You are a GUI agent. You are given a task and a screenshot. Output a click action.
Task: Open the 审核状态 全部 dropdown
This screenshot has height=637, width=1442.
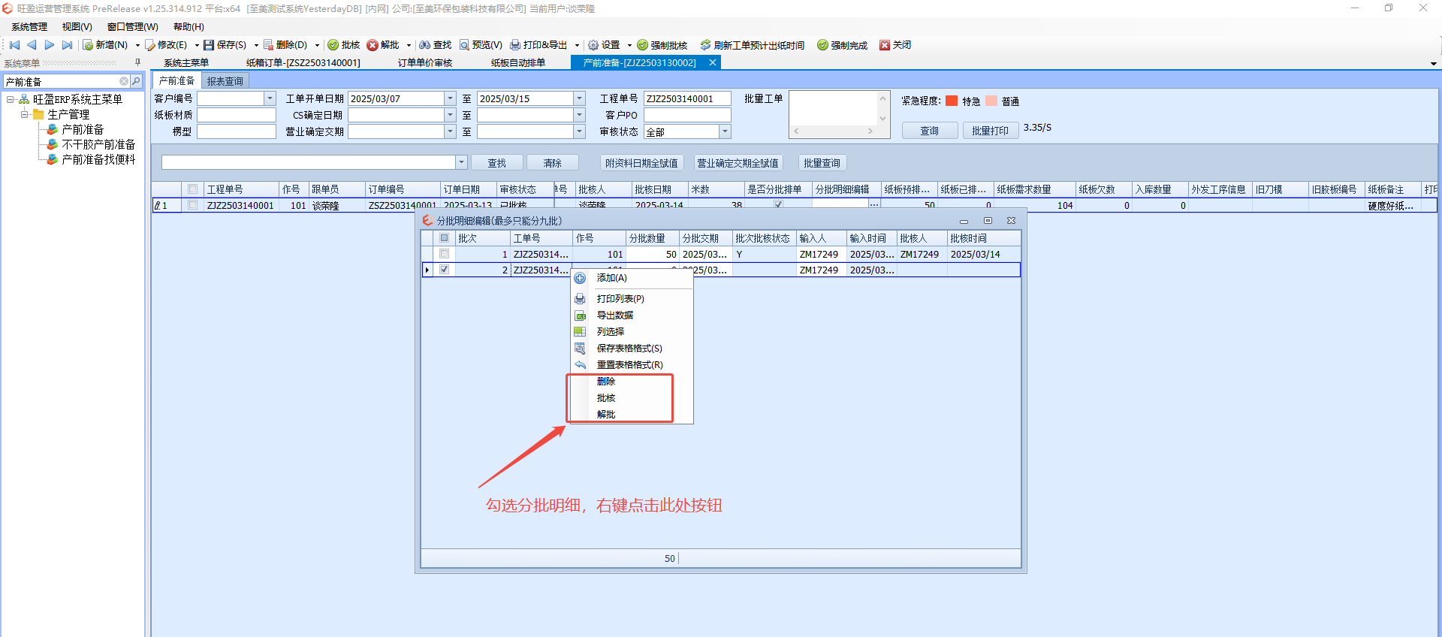725,131
